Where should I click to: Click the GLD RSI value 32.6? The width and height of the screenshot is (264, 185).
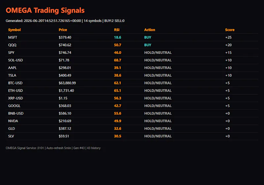117,128
